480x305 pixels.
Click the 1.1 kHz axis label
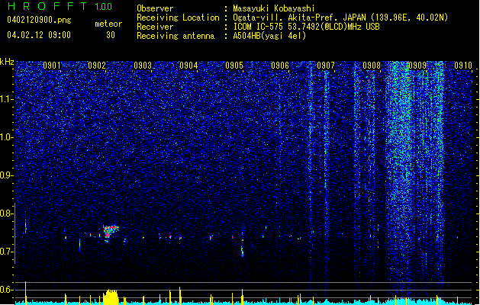click(x=7, y=99)
